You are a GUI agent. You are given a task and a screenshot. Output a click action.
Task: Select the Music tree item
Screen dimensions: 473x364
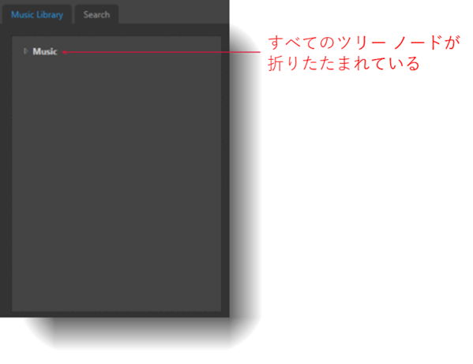(x=45, y=51)
